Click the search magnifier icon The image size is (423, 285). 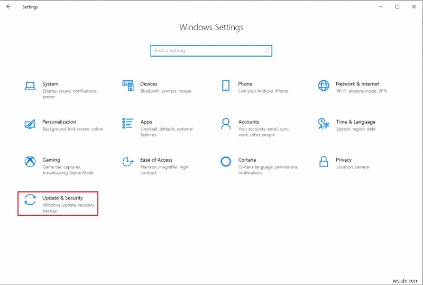click(266, 51)
